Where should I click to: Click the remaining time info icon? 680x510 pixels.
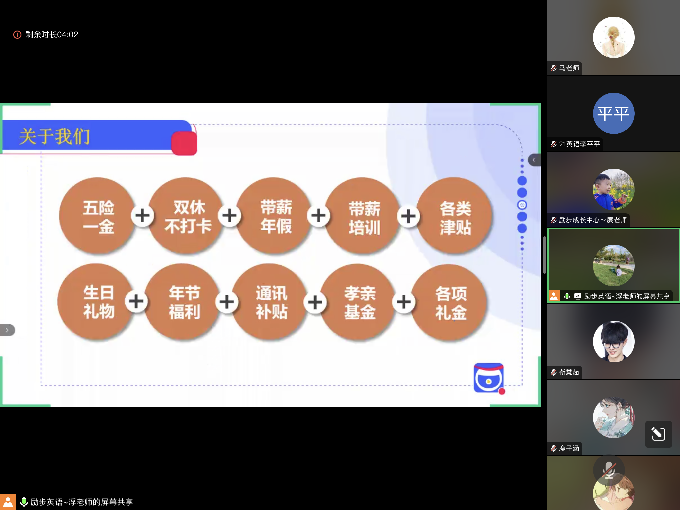click(17, 35)
